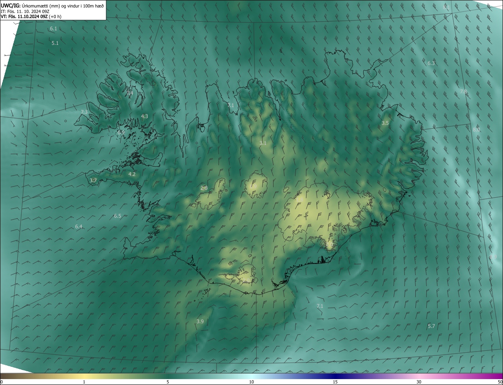Click the color scale tick labeled 10
Screen dimensions: 503x385
click(251, 382)
